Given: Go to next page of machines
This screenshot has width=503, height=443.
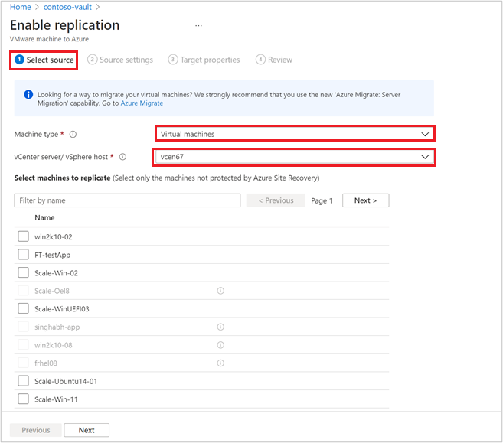Looking at the screenshot, I should tap(365, 200).
